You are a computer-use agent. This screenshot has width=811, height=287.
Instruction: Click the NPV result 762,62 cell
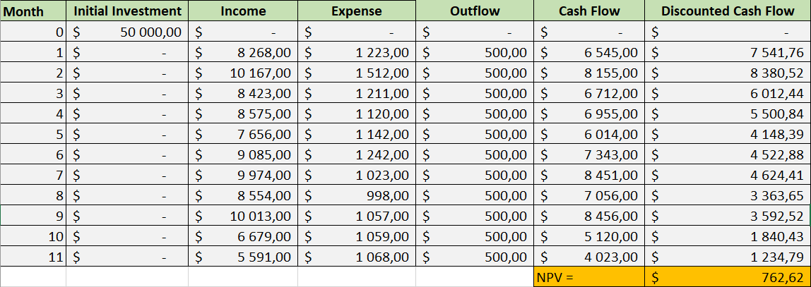727,277
